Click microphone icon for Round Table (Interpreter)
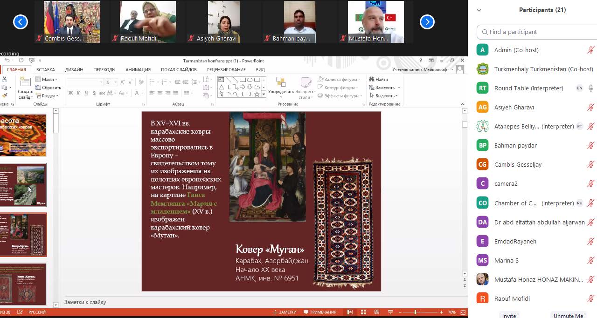The image size is (597, 318). (591, 88)
